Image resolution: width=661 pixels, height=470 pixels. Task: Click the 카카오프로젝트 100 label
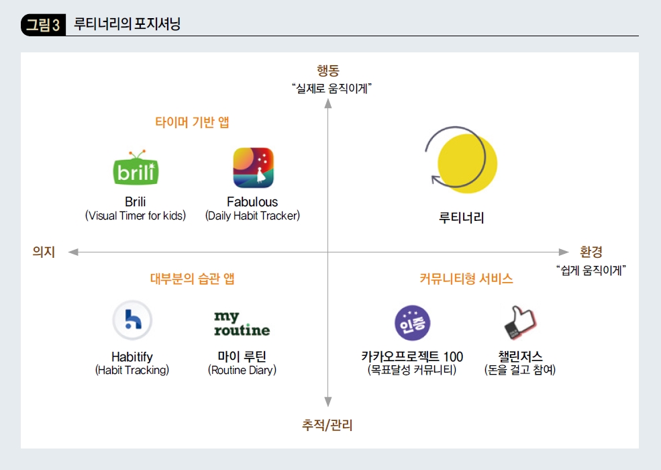point(412,357)
